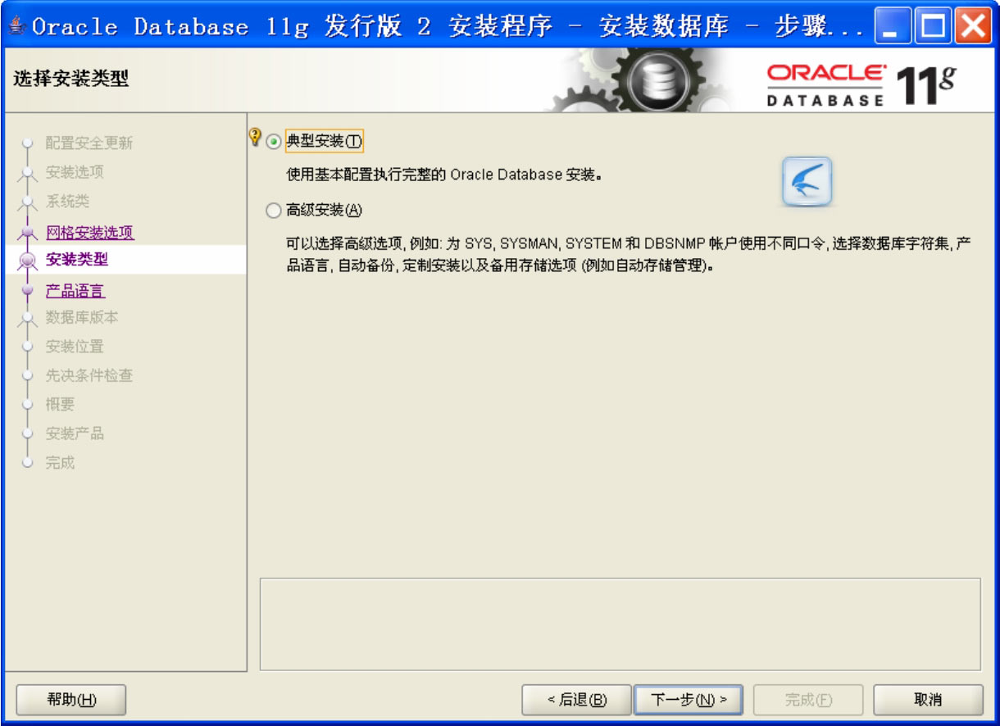This screenshot has height=726, width=1000.
Task: Maximize the installer window
Action: (x=934, y=25)
